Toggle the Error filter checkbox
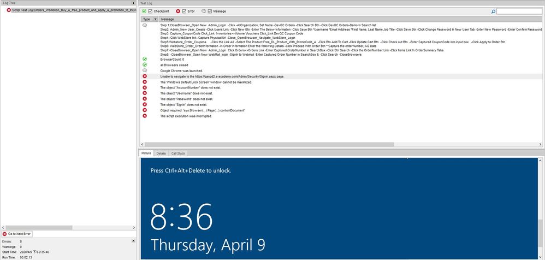Screen dimensions: 545x260 click(184, 11)
